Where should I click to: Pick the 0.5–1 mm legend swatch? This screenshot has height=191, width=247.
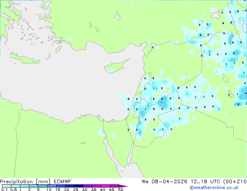coord(16,186)
